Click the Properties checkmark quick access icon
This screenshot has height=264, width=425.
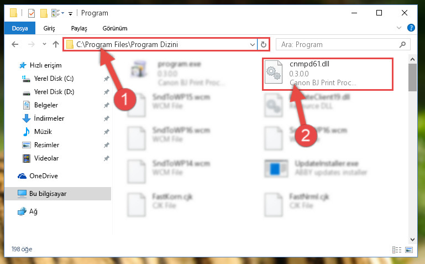point(32,13)
